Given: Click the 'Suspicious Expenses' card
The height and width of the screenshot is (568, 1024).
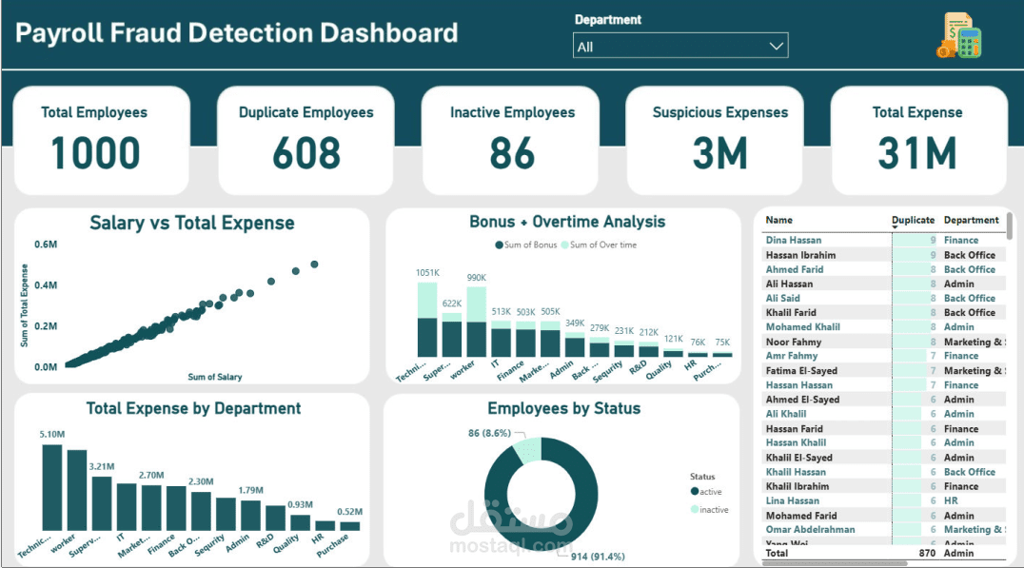Looking at the screenshot, I should tap(715, 138).
